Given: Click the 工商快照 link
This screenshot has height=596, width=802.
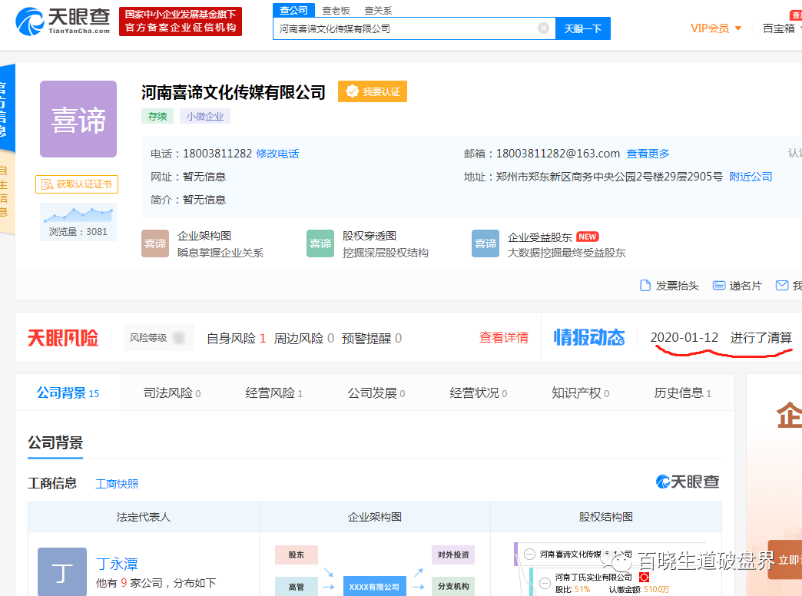Looking at the screenshot, I should [117, 483].
